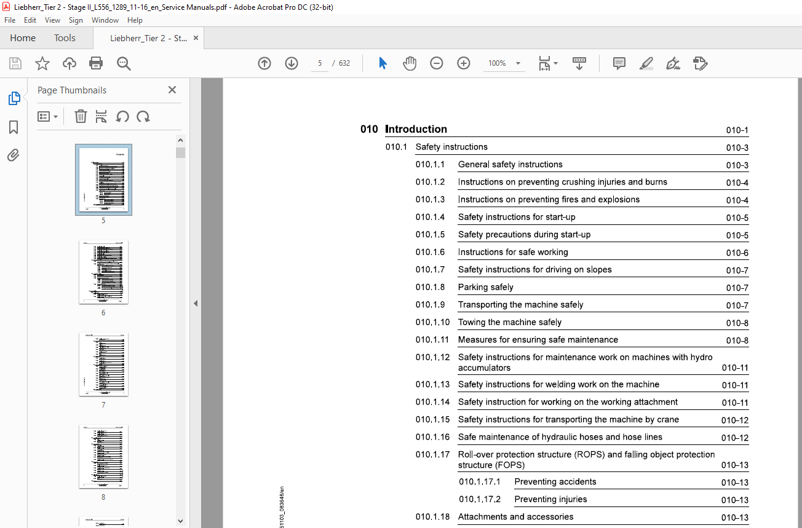Open the zoom level dropdown
Viewport: 802px width, 528px height.
click(518, 63)
